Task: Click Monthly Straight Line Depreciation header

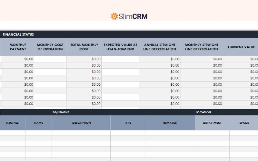Action: 201,47
